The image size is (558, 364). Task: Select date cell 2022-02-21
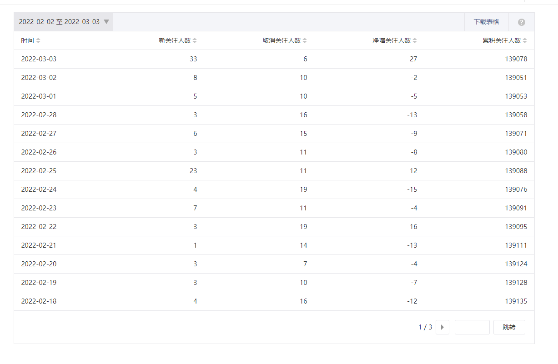pos(39,245)
